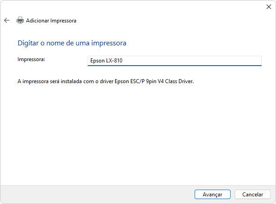Click the blue underline of the name field
The image size is (276, 204).
click(x=174, y=66)
